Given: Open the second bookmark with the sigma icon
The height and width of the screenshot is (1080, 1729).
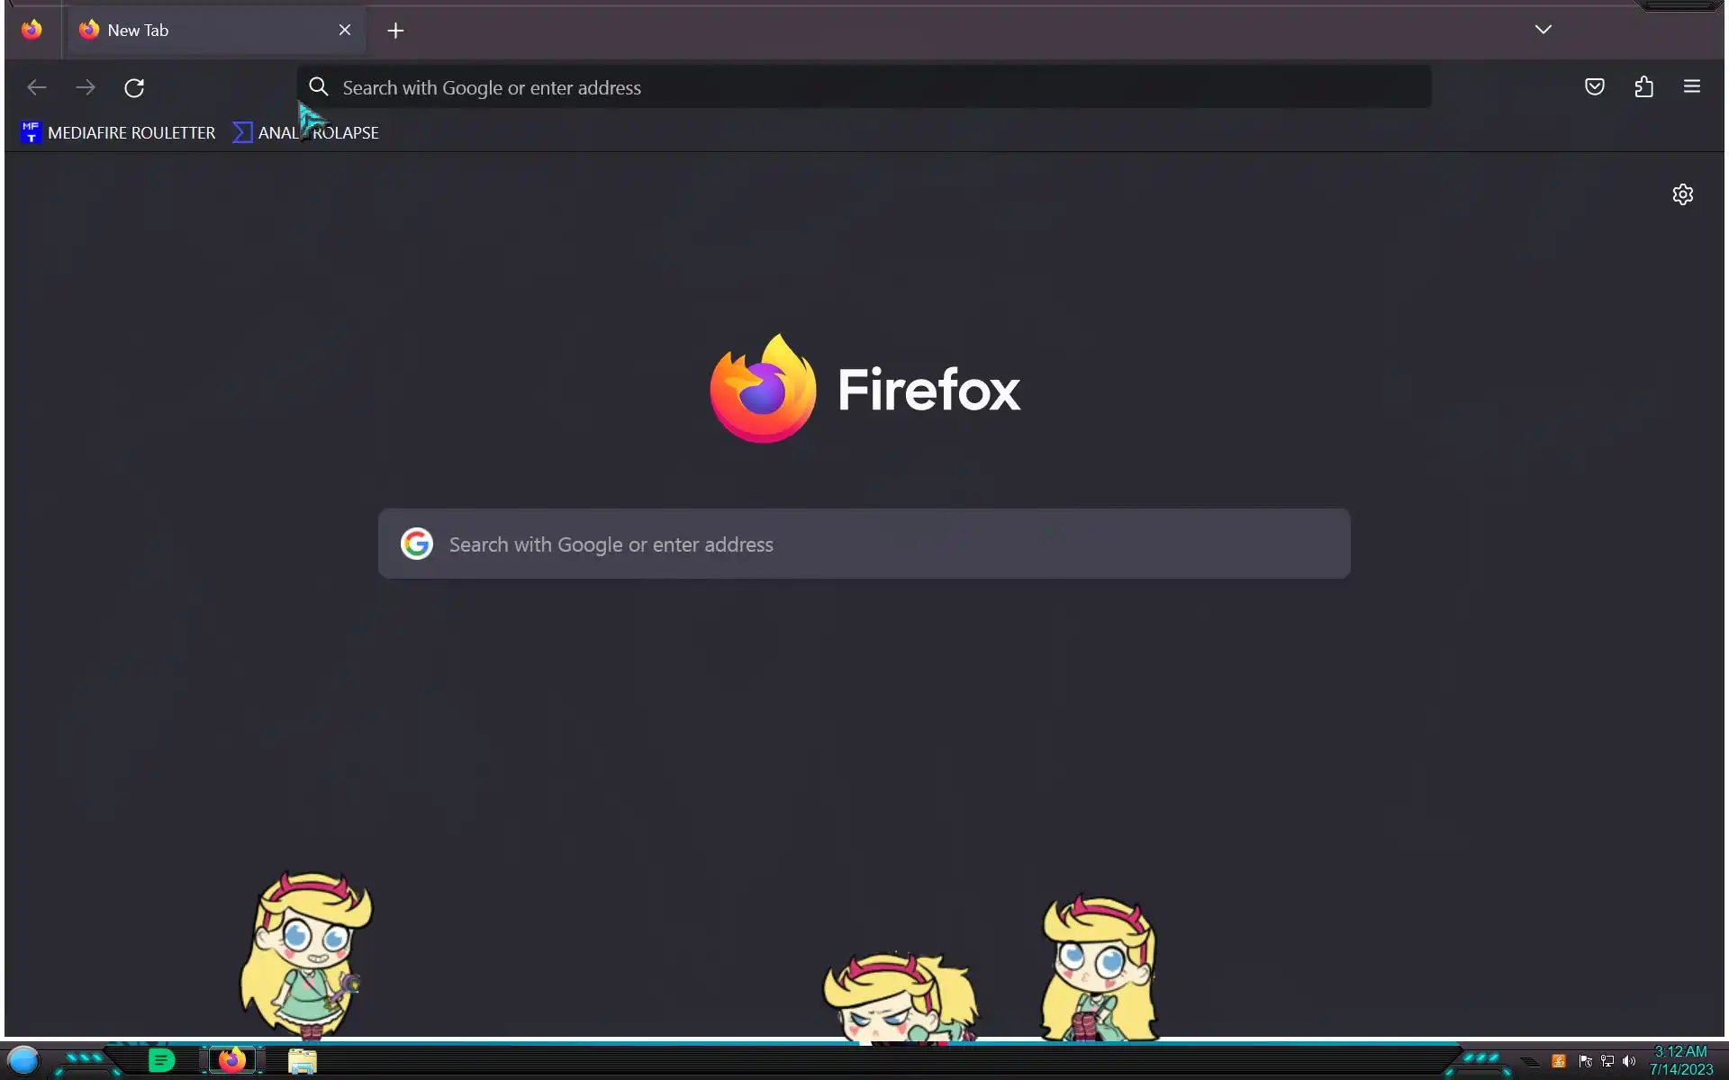Looking at the screenshot, I should (306, 132).
